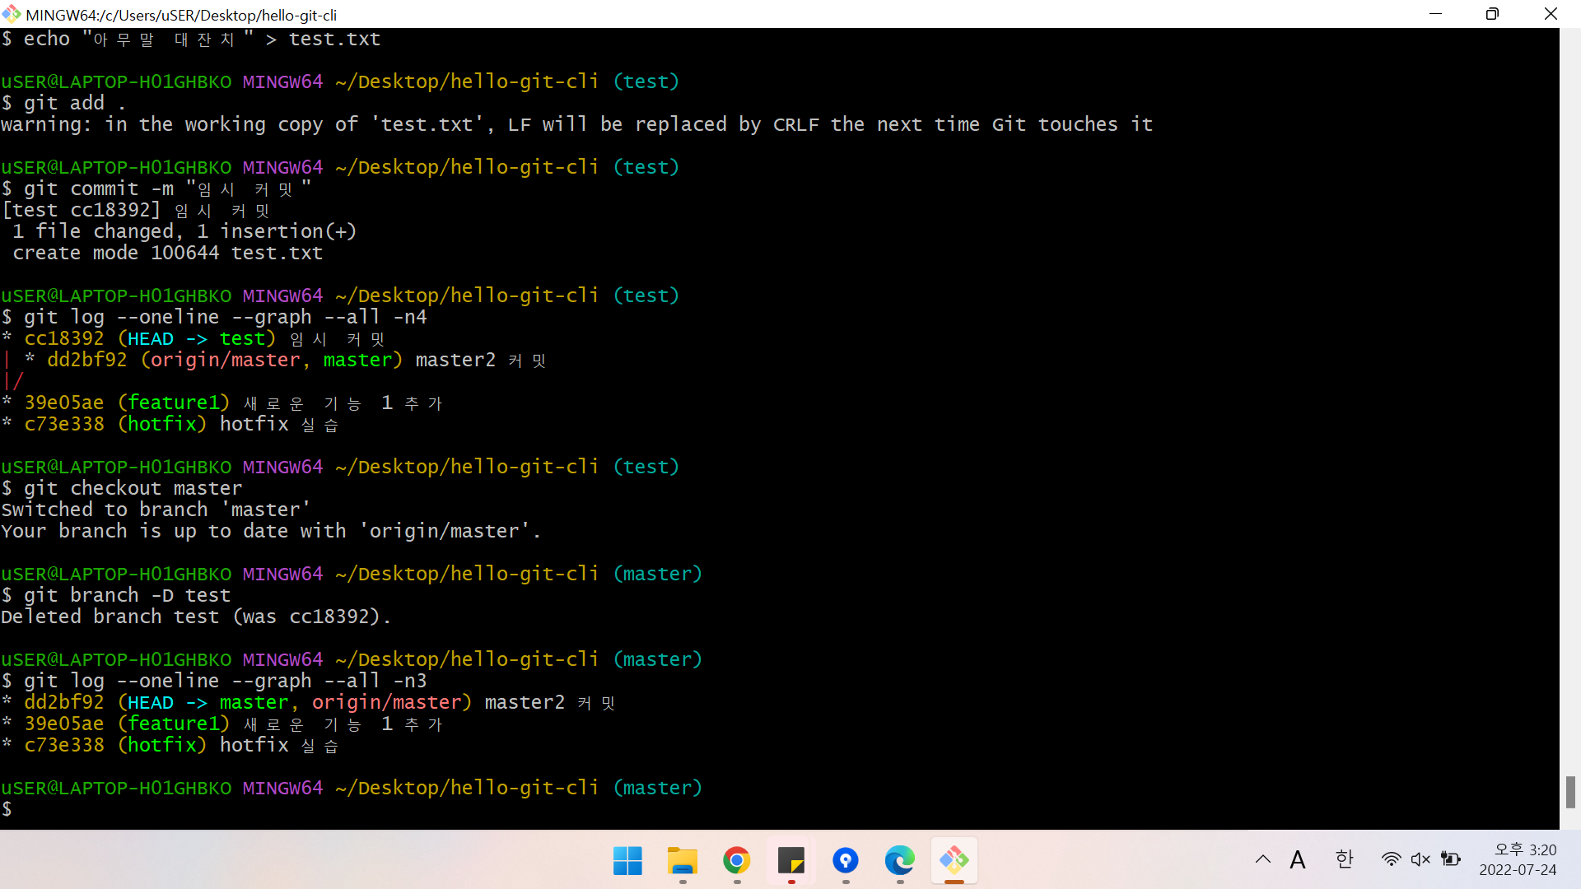
Task: Open the Sticky Notes taskbar app
Action: click(x=790, y=861)
